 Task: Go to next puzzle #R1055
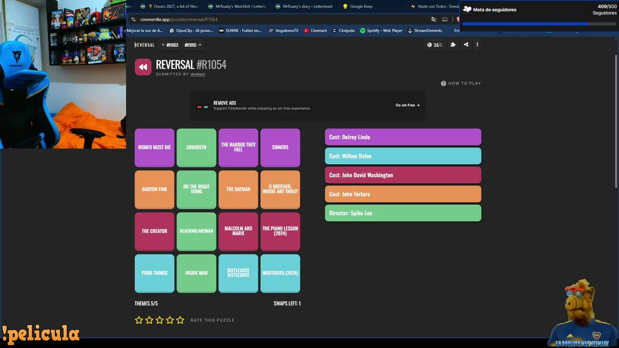193,45
